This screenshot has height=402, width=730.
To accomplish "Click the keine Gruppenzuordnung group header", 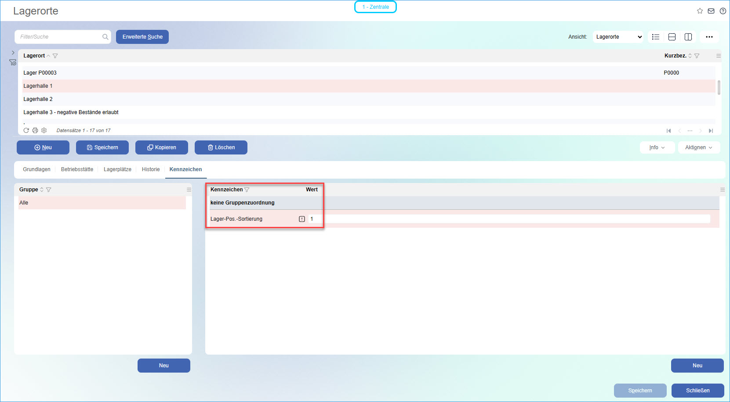I will click(465, 203).
